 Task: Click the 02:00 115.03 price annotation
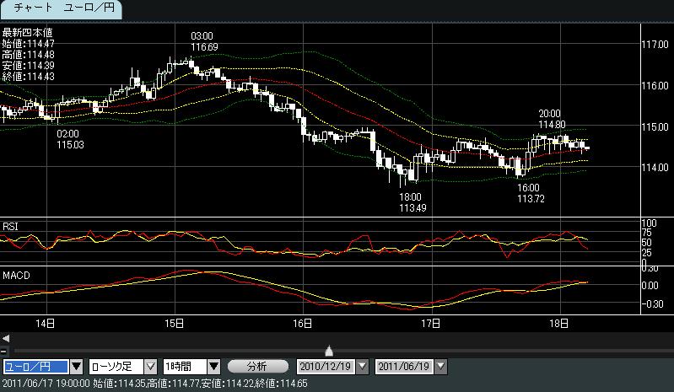pyautogui.click(x=67, y=139)
